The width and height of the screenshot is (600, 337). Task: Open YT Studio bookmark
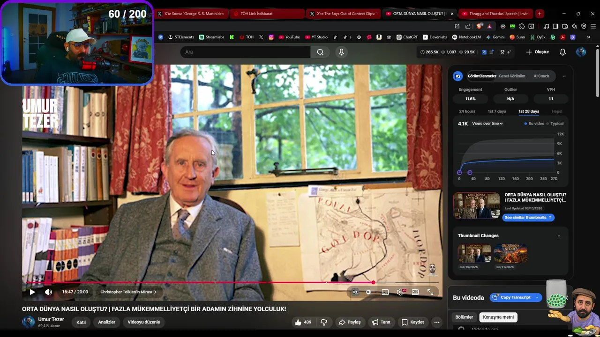coord(316,37)
